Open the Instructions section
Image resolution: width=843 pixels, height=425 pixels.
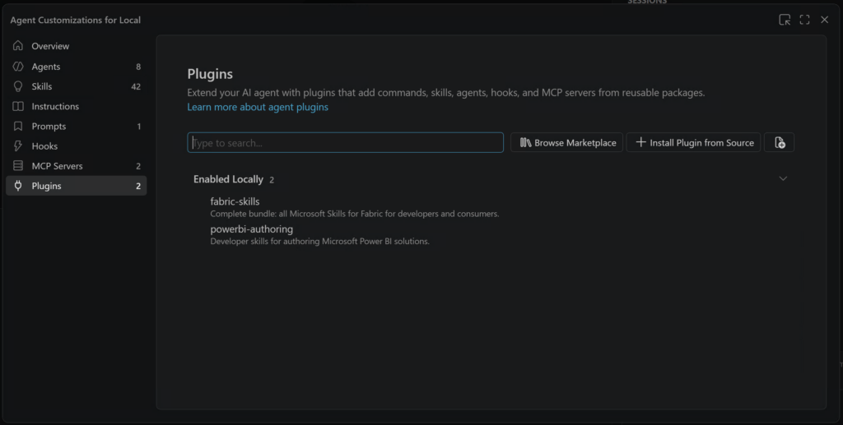point(77,106)
